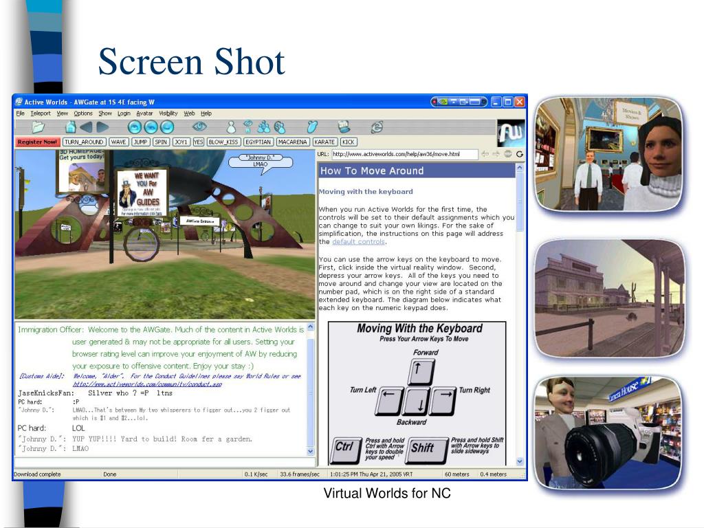Open the View menu
Image resolution: width=704 pixels, height=528 pixels.
click(x=62, y=113)
